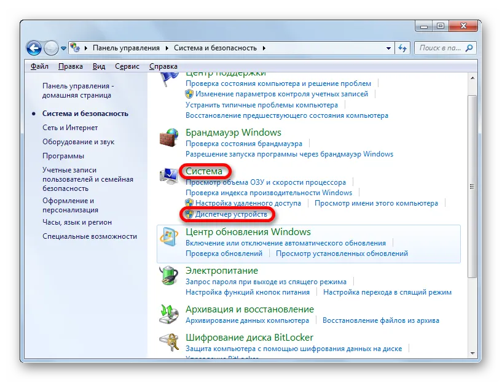Open Центр обновления Windows heading
Screen dimensions: 502x383
coord(248,232)
